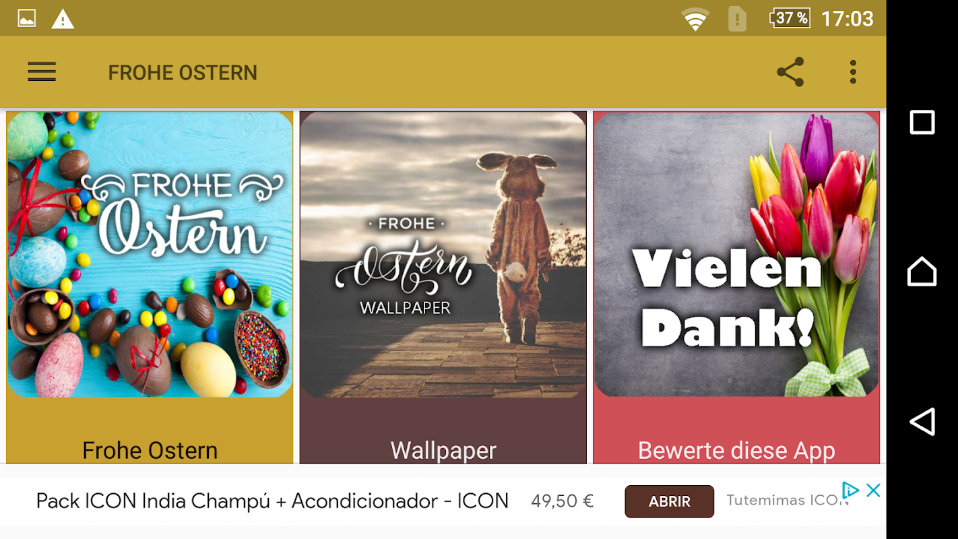Tap the share icon in toolbar
Screen dimensions: 958x539
pyautogui.click(x=790, y=72)
